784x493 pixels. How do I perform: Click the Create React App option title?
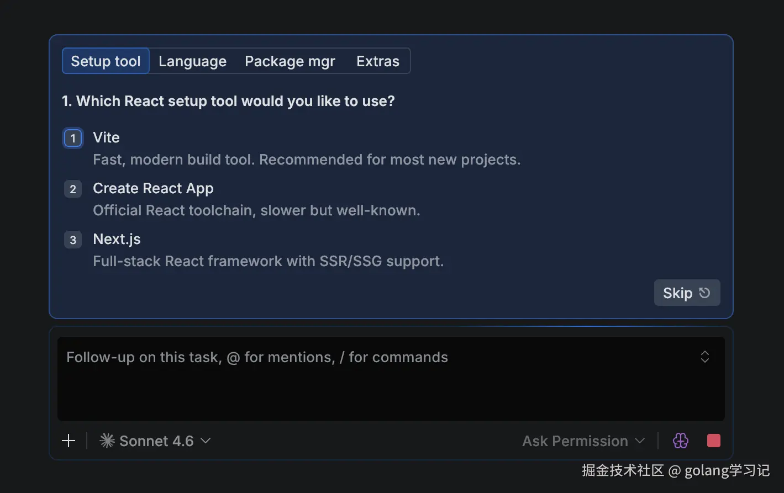(x=153, y=188)
